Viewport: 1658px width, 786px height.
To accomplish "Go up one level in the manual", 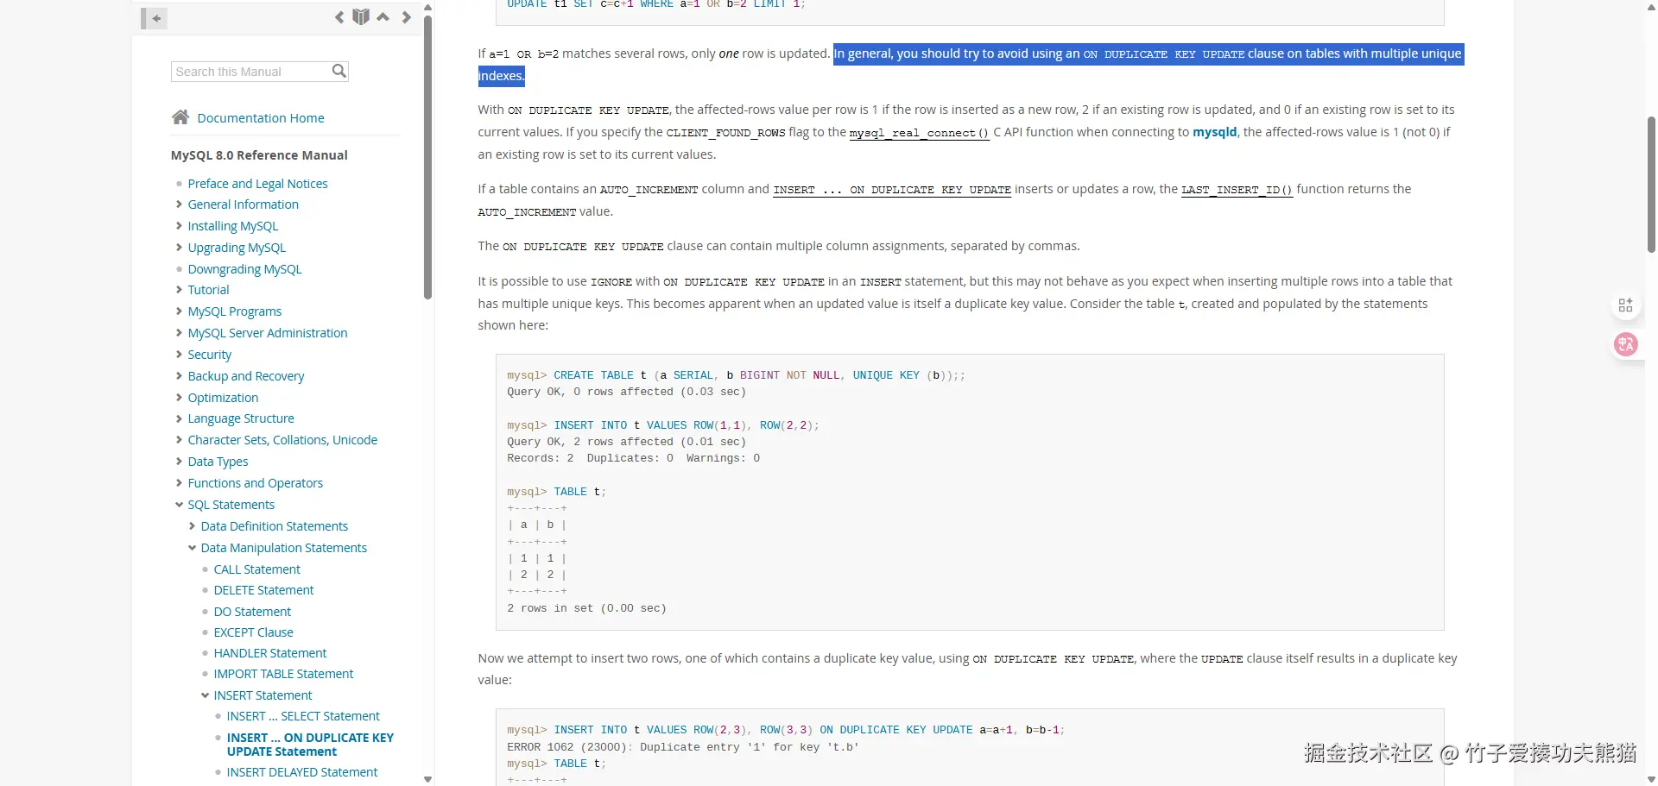I will (x=383, y=17).
